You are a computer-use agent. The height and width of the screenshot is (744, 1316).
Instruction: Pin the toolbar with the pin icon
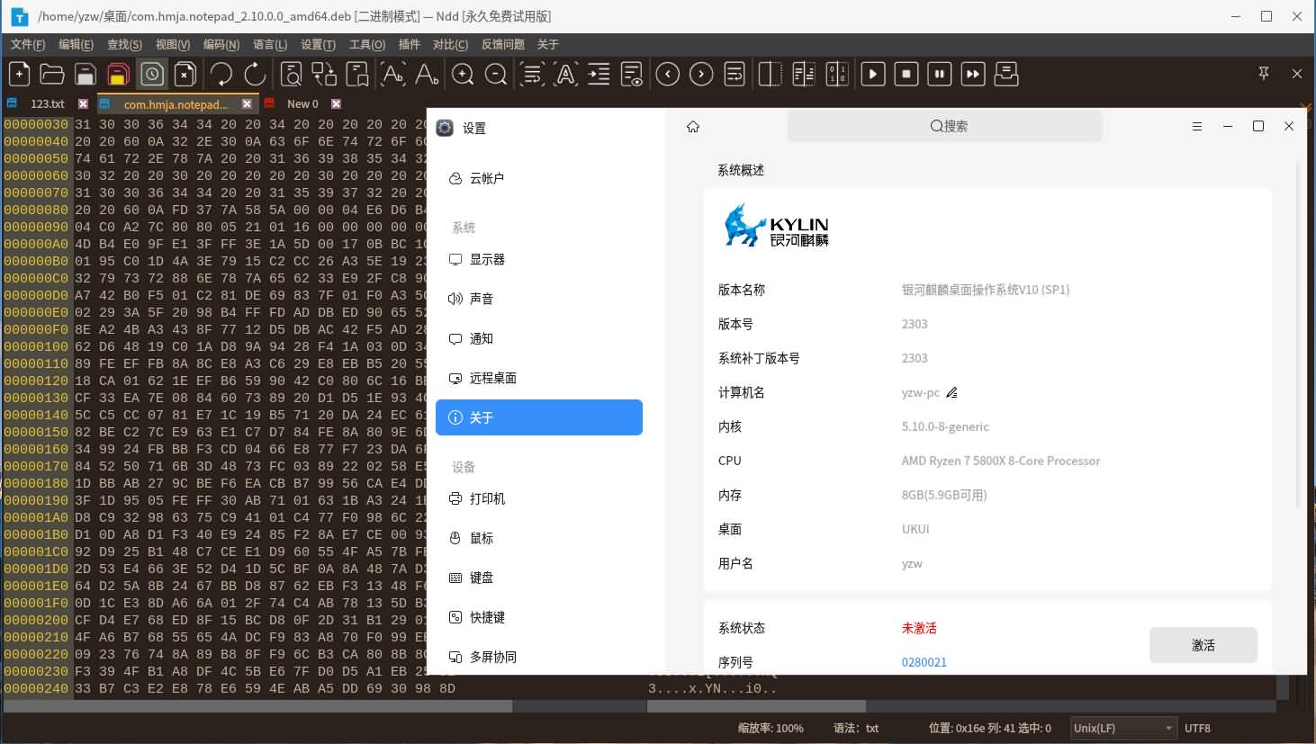1264,74
